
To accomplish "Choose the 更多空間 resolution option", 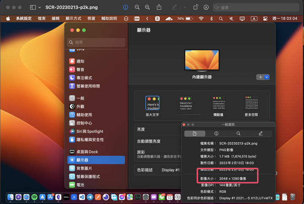I will pyautogui.click(x=252, y=106).
